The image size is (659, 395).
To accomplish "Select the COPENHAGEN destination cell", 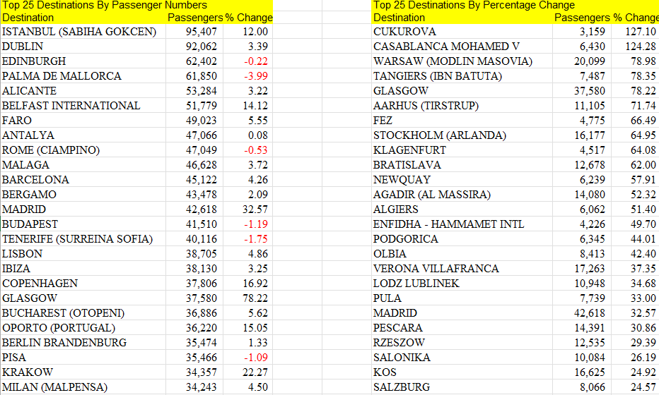I will pos(83,284).
